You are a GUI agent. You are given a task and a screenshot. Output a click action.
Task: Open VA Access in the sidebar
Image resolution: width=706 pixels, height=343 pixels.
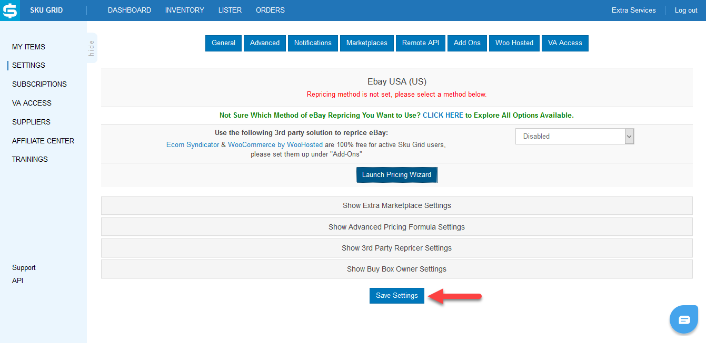point(32,103)
